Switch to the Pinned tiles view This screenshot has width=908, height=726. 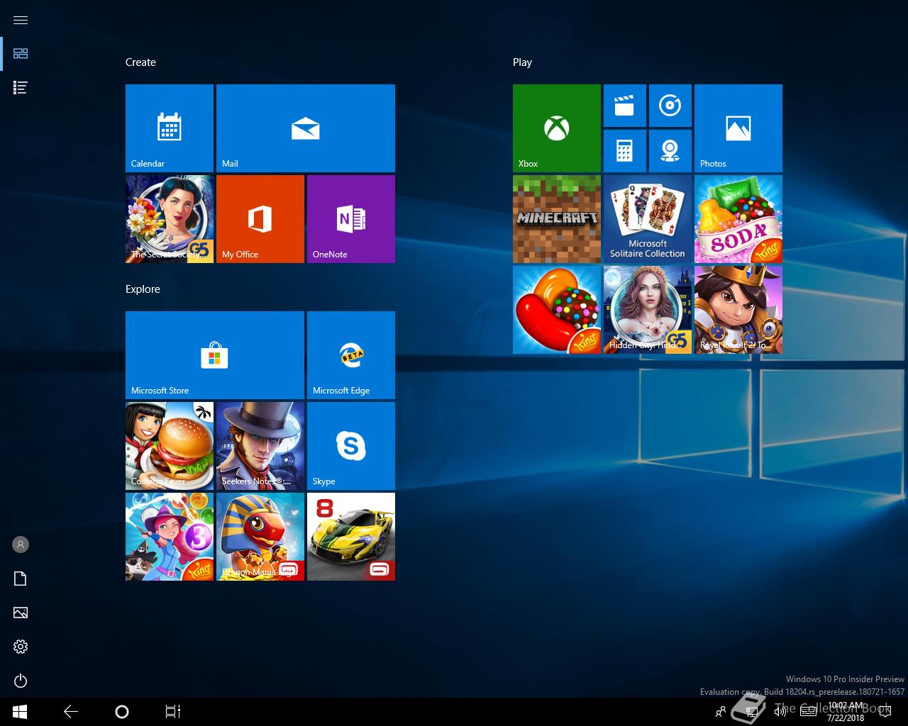coord(21,54)
